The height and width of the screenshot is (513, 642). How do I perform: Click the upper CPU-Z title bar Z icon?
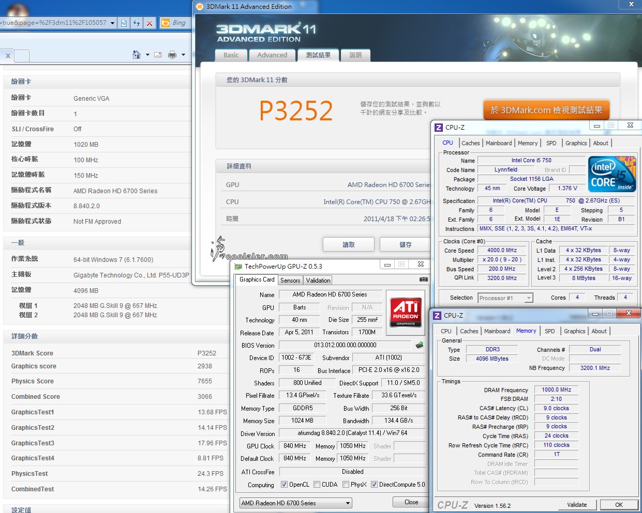(439, 127)
